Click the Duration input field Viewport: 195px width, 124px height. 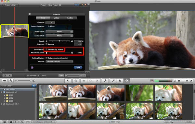(50, 23)
